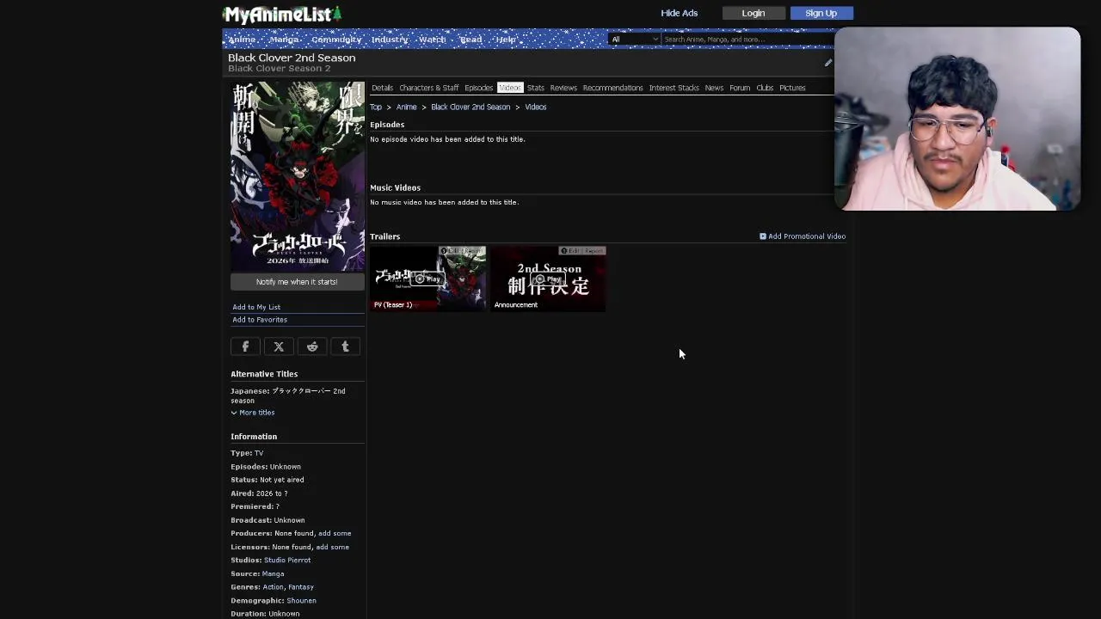Play the PV (Teaser 1) trailer
The width and height of the screenshot is (1101, 619).
pos(427,279)
